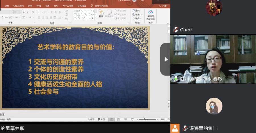Start slideshow from status bar icon

[132, 119]
